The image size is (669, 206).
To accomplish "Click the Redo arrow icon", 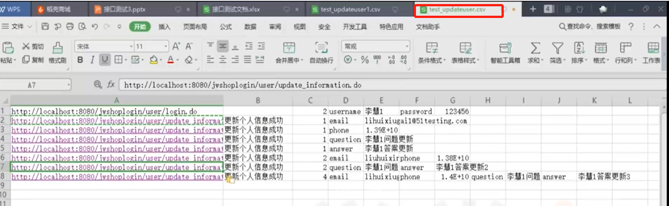I will coord(107,27).
